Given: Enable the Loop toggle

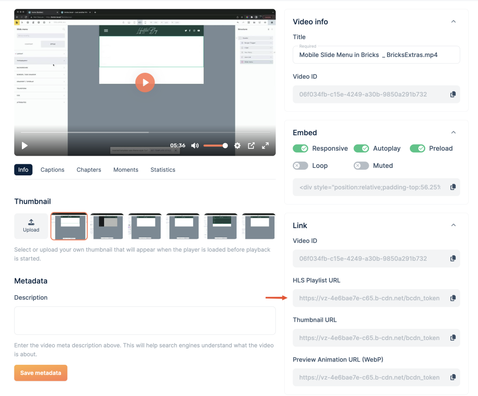Looking at the screenshot, I should 301,166.
